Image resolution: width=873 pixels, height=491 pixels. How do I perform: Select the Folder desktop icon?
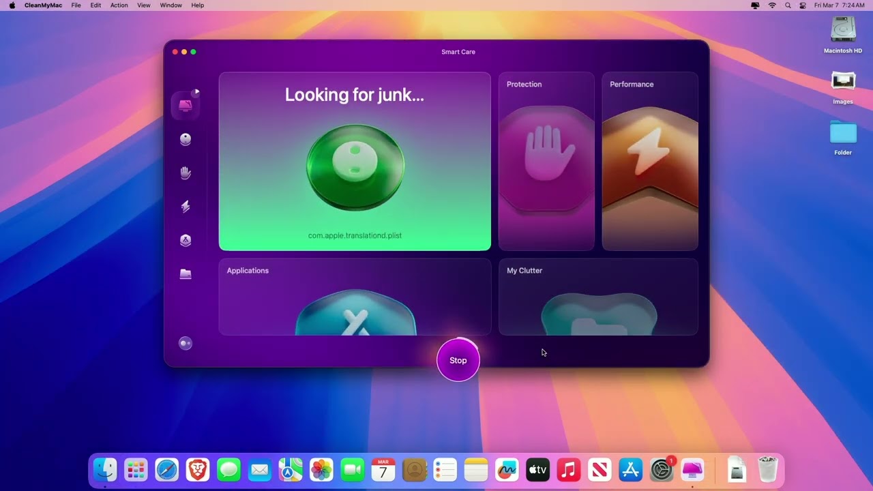tap(843, 138)
